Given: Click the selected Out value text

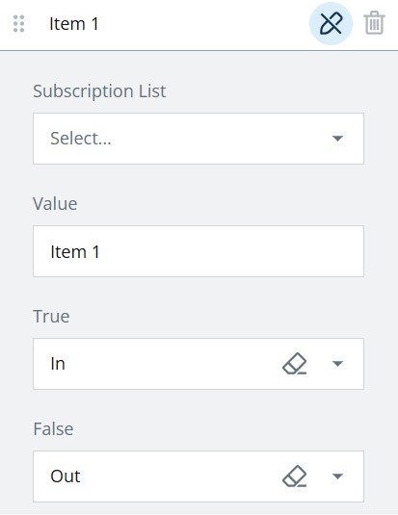Looking at the screenshot, I should [x=66, y=476].
